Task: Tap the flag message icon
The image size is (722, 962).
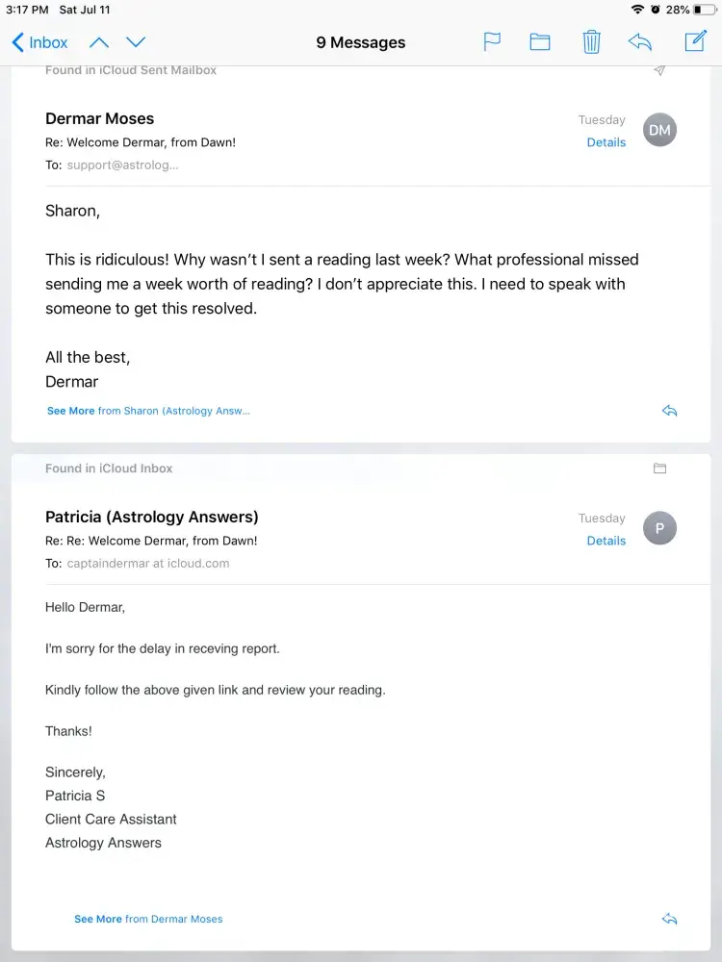Action: point(492,42)
